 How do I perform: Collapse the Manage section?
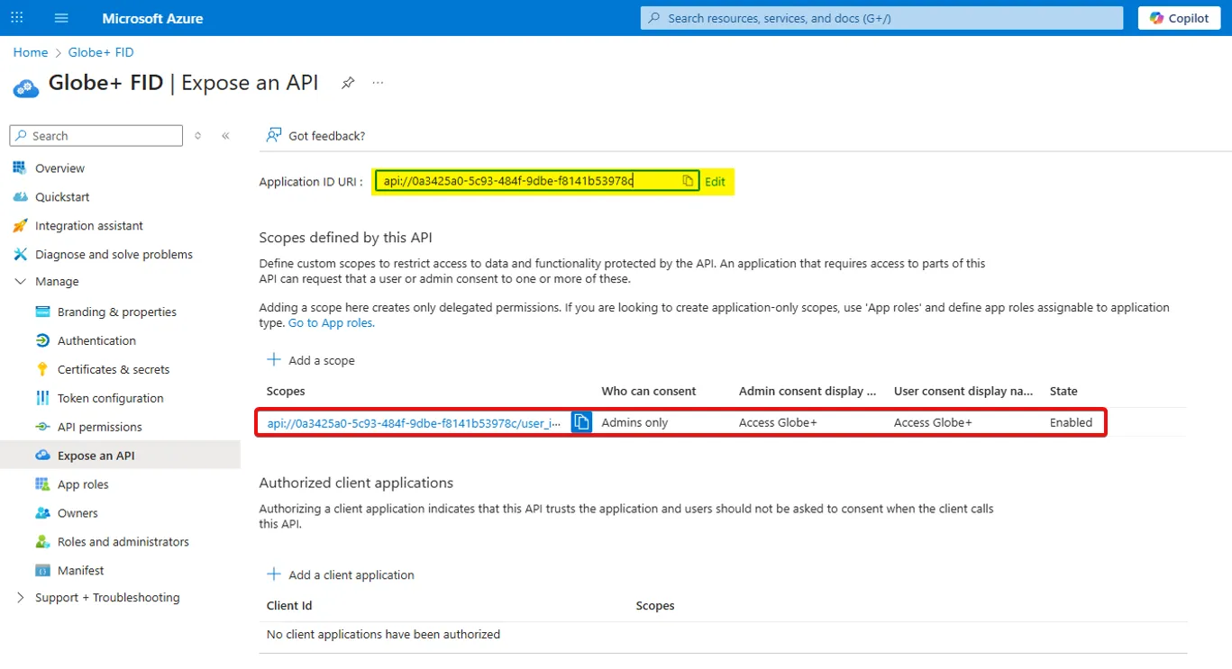pos(21,282)
